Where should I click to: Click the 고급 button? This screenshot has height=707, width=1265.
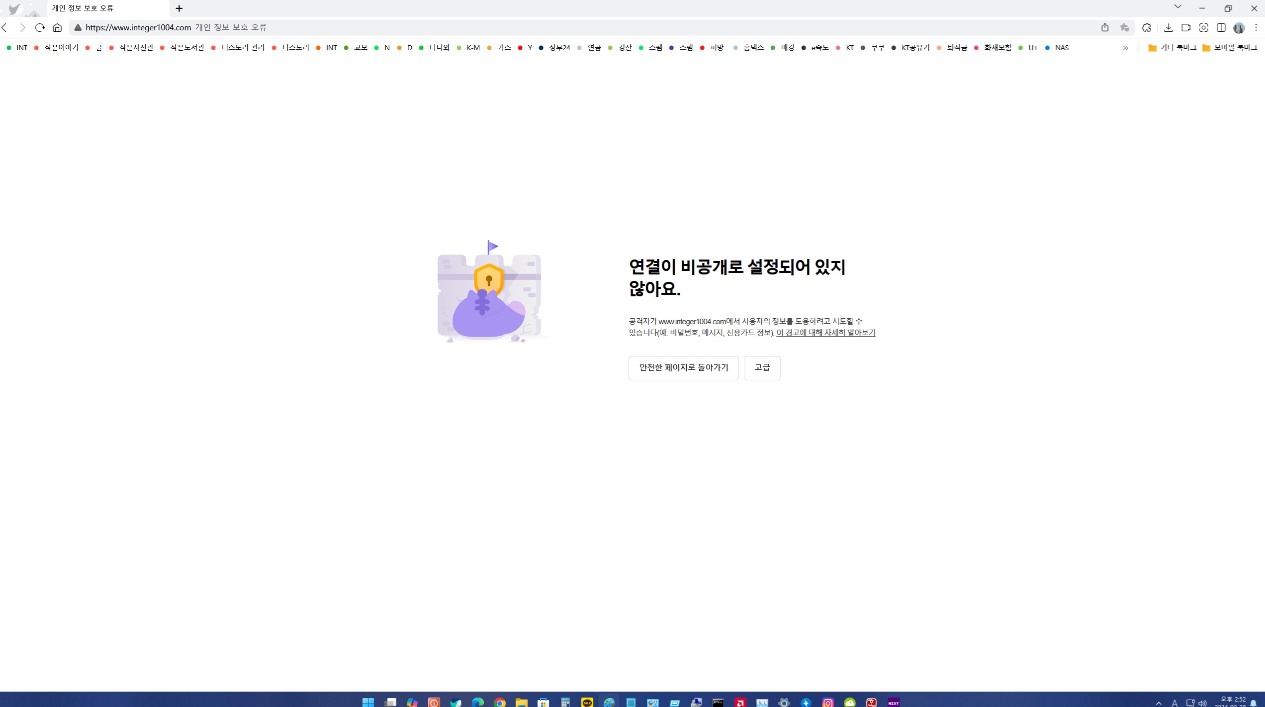coord(762,367)
